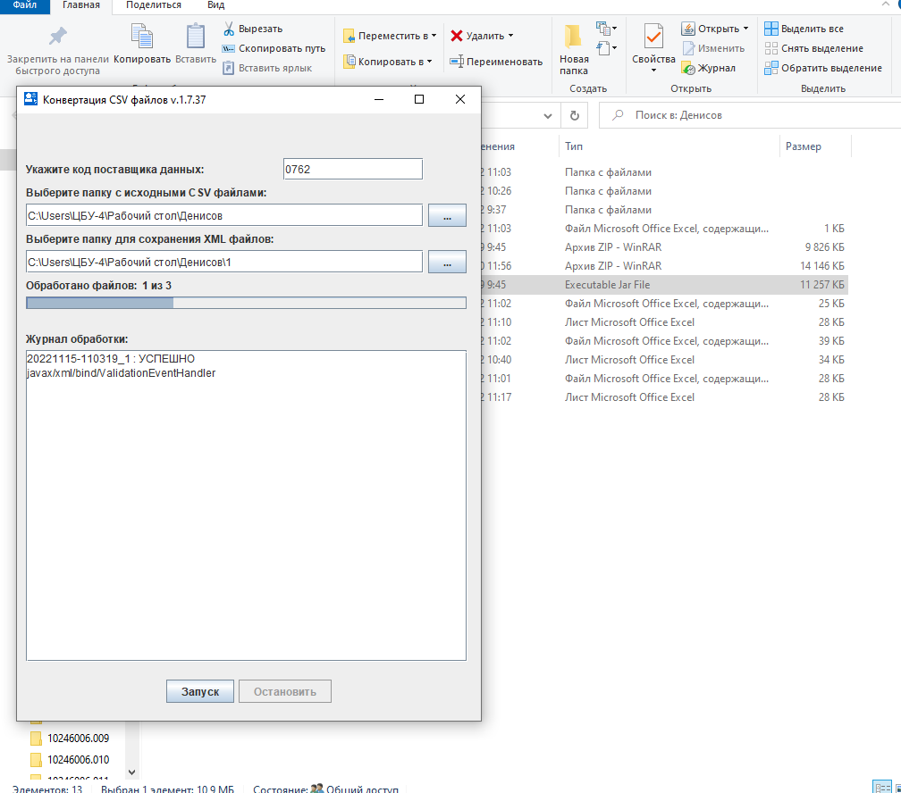Switch to the Поделиться ribbon tab
The height and width of the screenshot is (793, 901).
tap(153, 5)
